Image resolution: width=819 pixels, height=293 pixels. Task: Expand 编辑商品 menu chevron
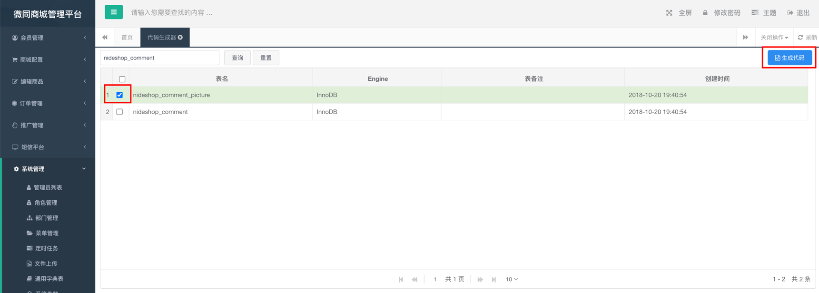click(85, 81)
